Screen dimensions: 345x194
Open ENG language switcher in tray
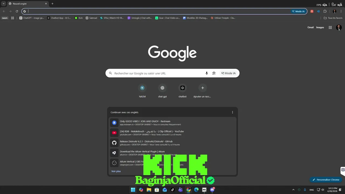[x=312, y=190]
